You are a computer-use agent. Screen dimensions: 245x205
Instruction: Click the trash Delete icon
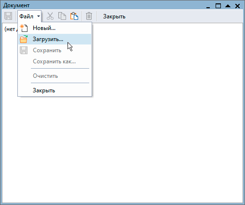pos(89,16)
